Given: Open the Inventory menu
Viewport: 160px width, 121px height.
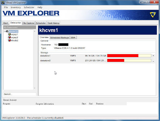Looking at the screenshot, I should 16,8.
